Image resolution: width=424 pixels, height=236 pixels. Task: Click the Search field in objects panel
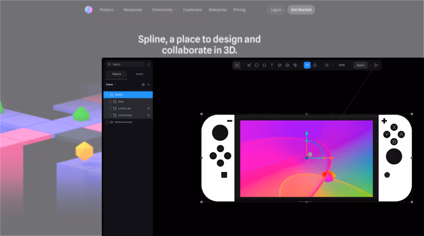(x=126, y=64)
